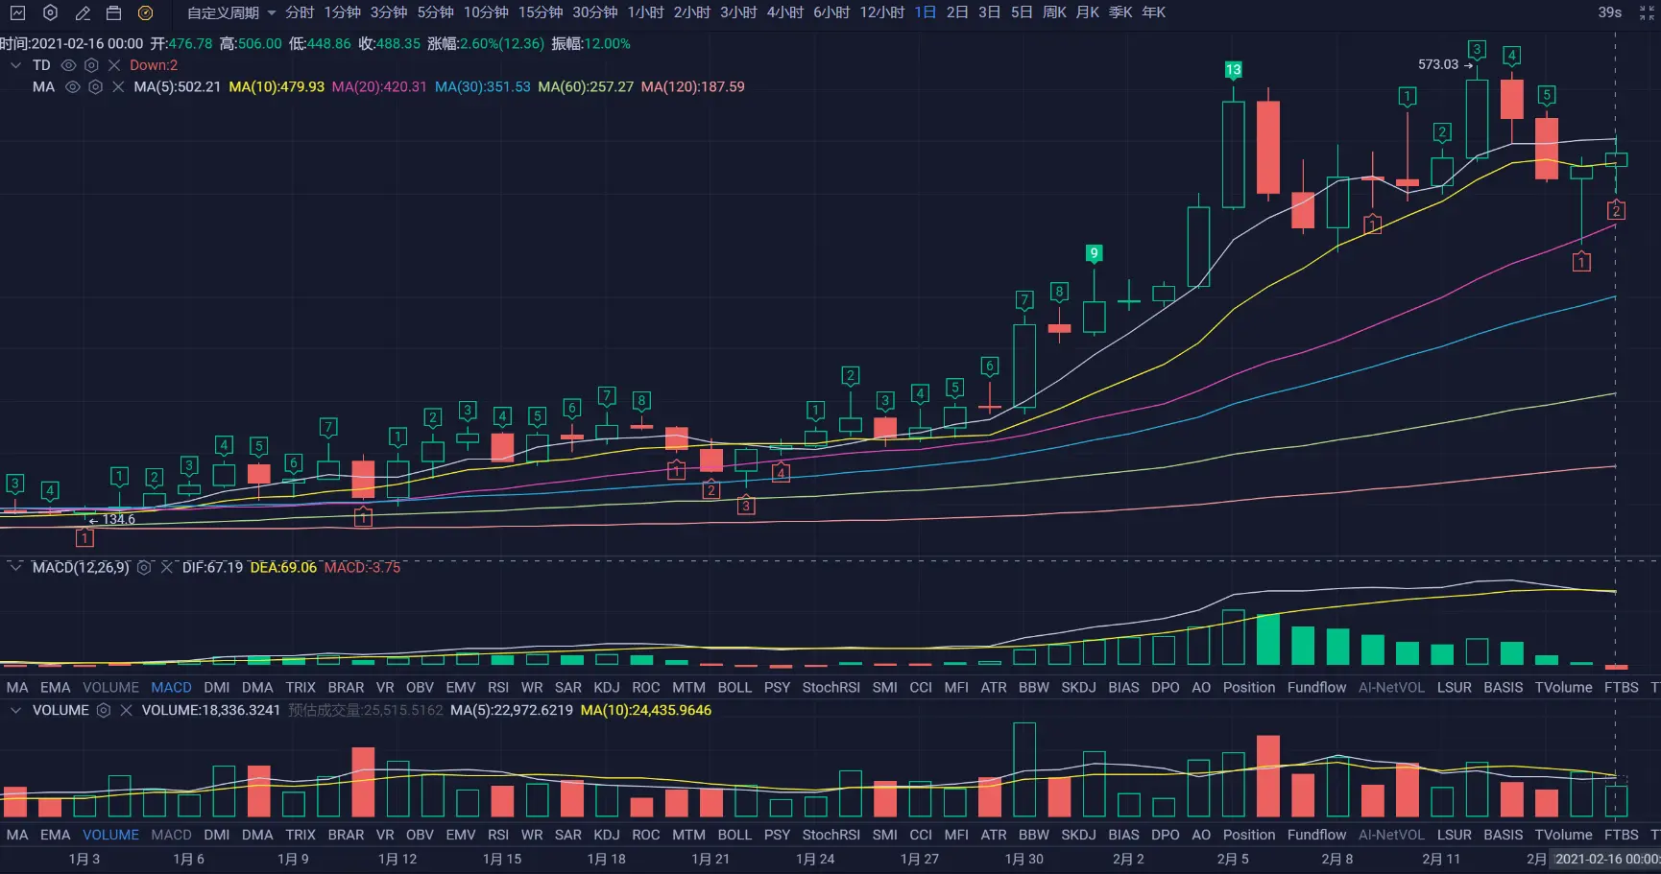The image size is (1661, 874).
Task: Collapse the VOLUME pane chevron
Action: click(x=15, y=711)
